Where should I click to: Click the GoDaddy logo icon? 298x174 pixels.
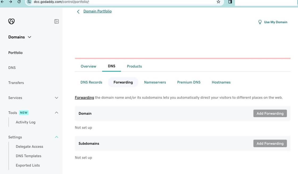(11, 21)
